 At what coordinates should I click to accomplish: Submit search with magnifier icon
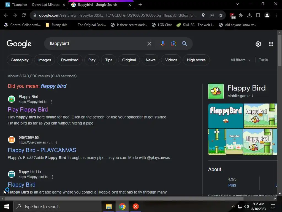tap(185, 44)
